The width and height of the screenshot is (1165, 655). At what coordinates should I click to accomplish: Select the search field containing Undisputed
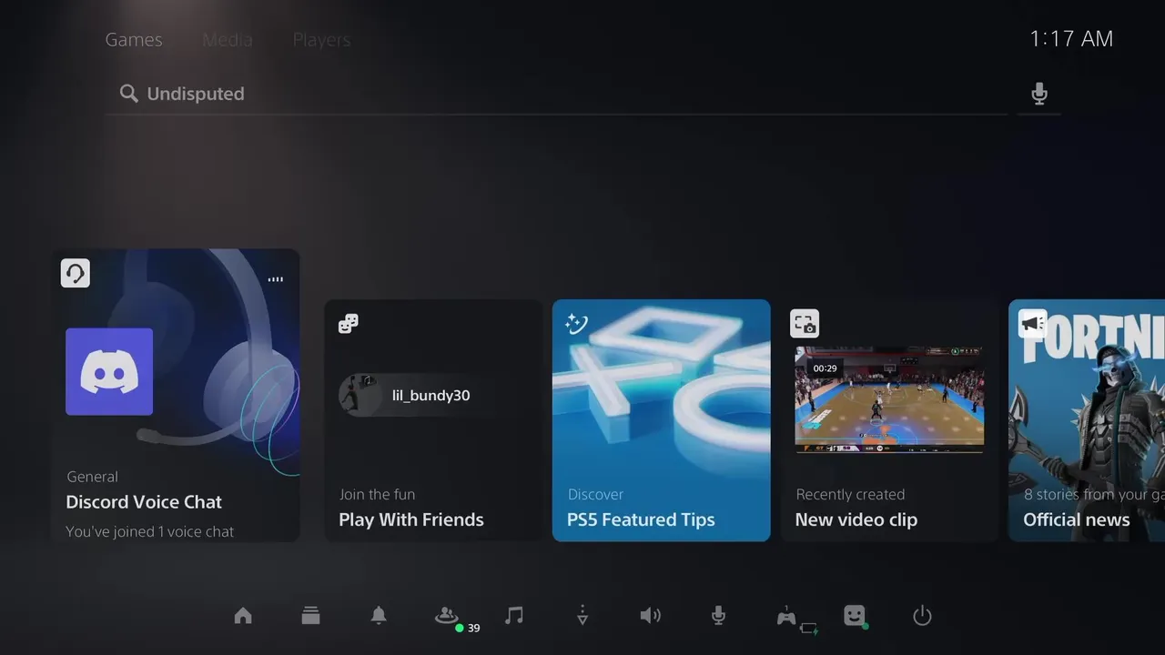tap(556, 94)
